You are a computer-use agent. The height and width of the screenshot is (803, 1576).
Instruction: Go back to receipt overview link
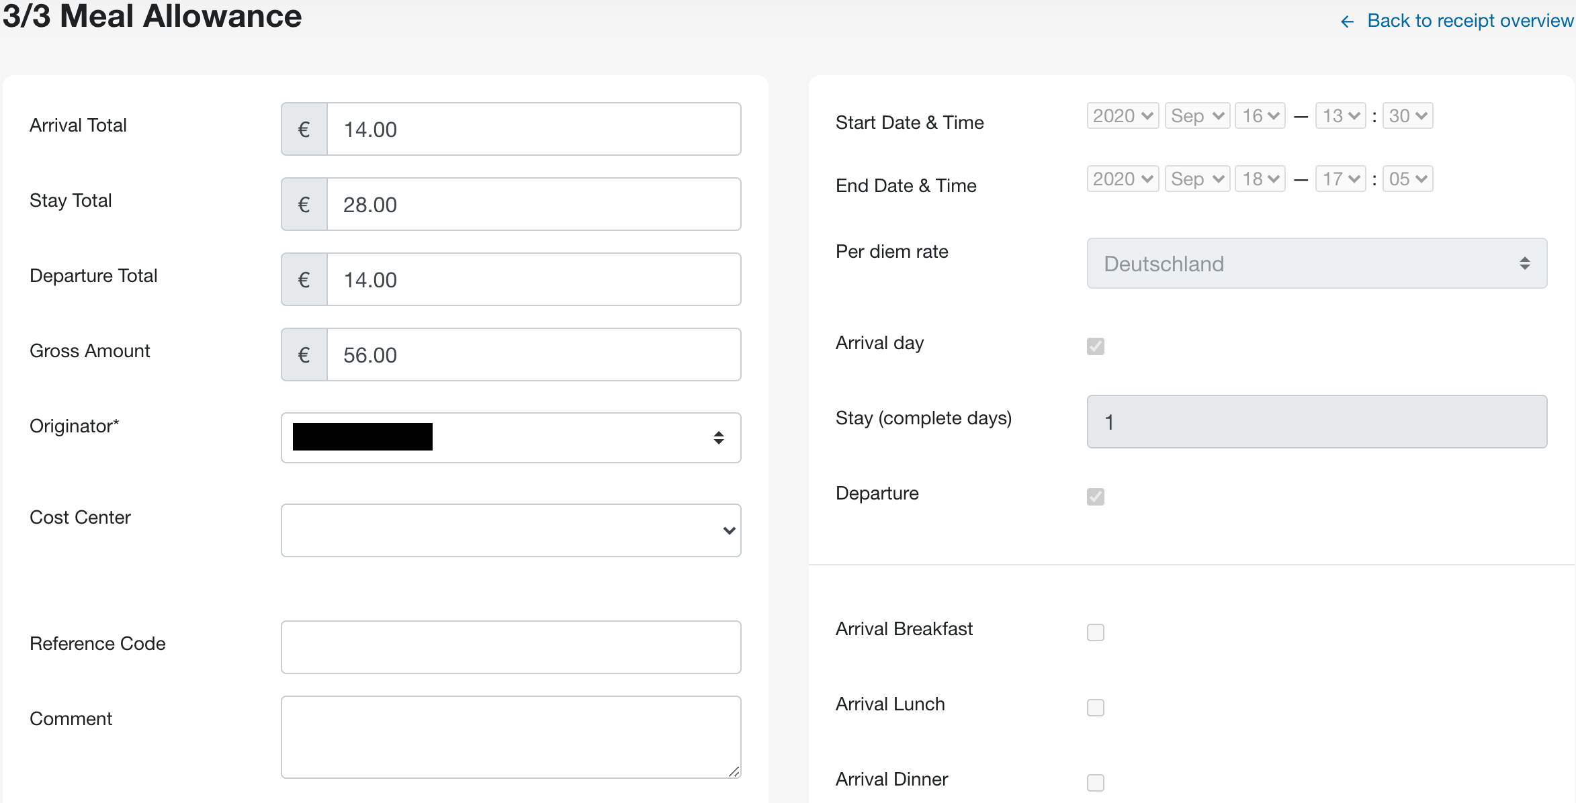click(1470, 21)
